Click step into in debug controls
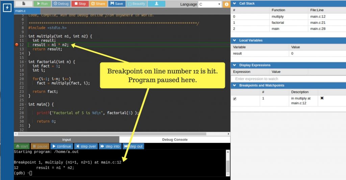The height and width of the screenshot is (180, 346). (x=110, y=146)
